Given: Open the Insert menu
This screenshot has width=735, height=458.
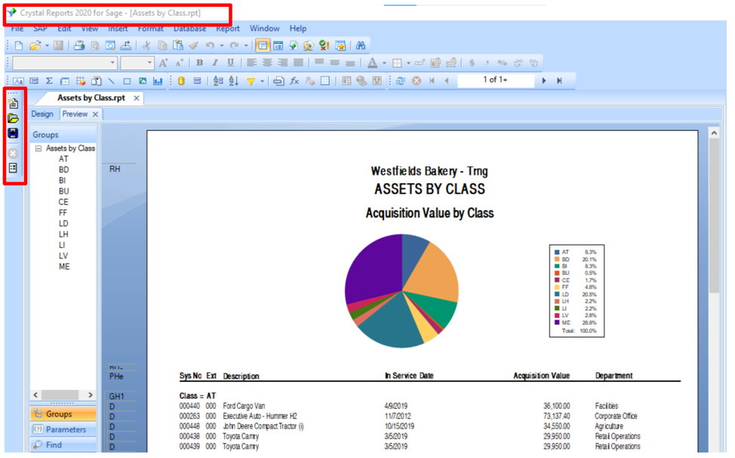Looking at the screenshot, I should [118, 29].
